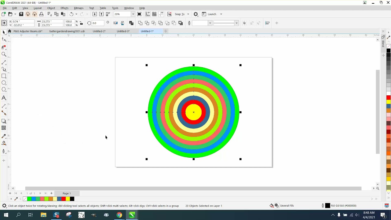Open Task View in the taskbar

(x=30, y=215)
